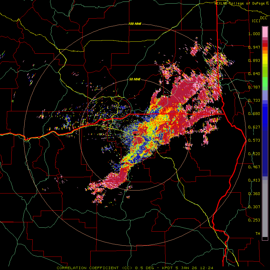Click the DCC product label

263,18
